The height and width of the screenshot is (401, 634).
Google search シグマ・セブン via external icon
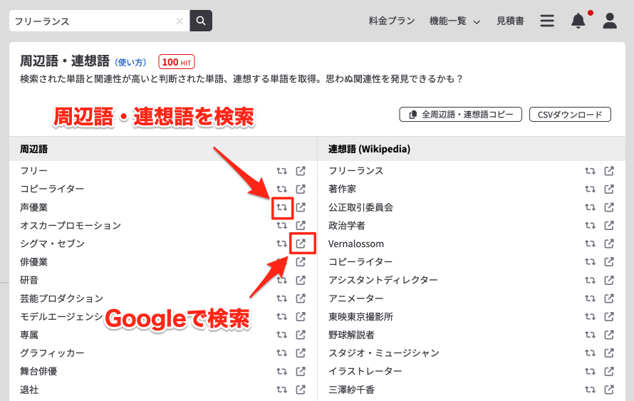tap(301, 244)
